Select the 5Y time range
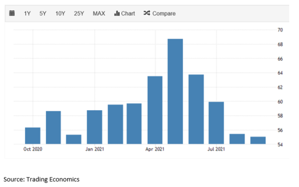299x187 pixels. click(43, 14)
